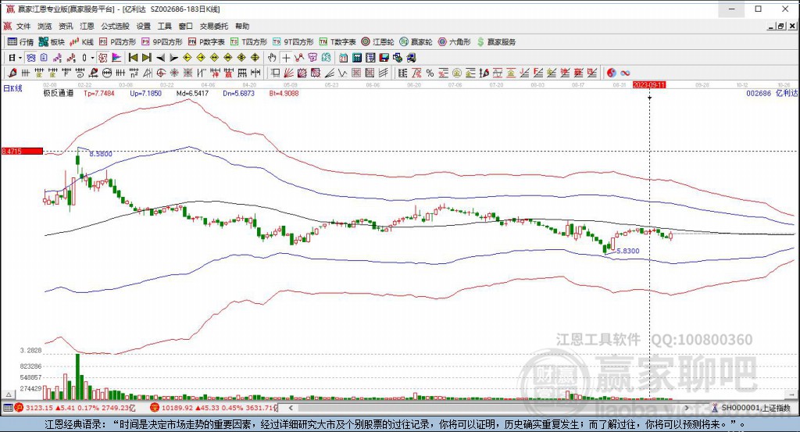The image size is (800, 432).
Task: Open the 工具 menu
Action: click(164, 26)
